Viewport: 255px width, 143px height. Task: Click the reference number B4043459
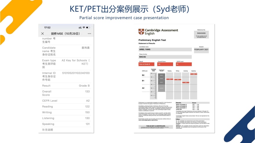tap(201, 33)
